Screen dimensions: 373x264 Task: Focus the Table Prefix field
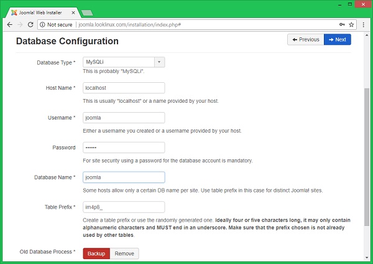pos(124,207)
